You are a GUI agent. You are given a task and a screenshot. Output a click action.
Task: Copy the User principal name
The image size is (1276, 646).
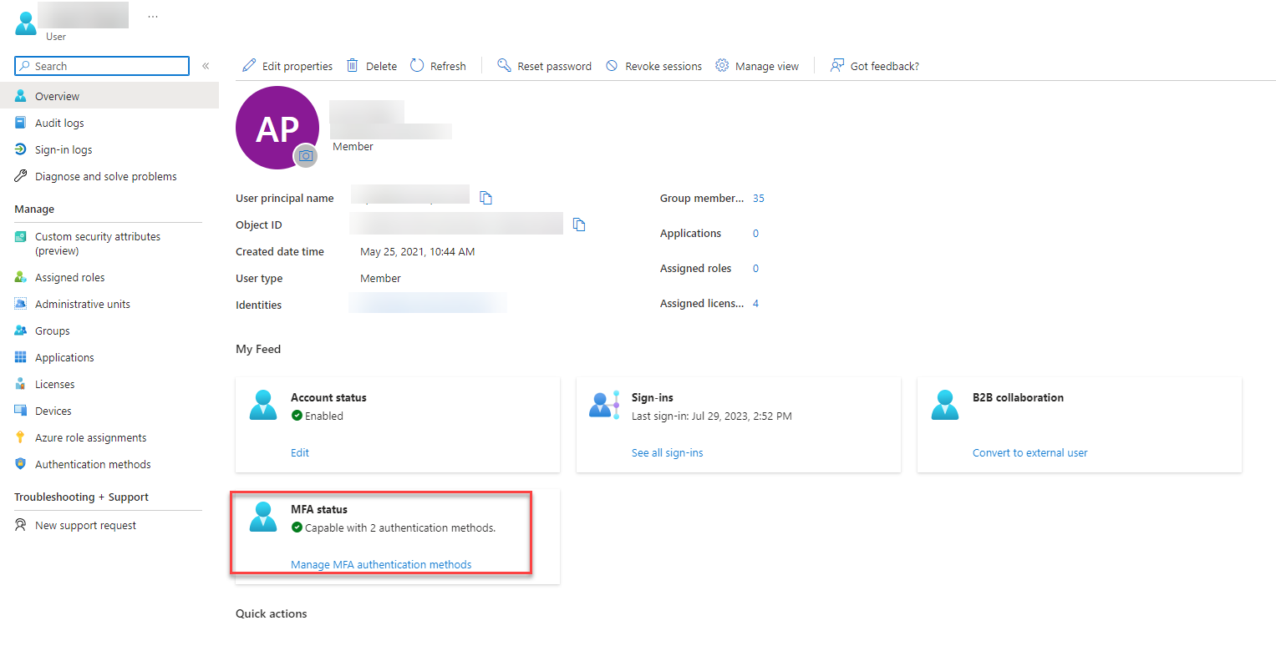[x=485, y=198]
